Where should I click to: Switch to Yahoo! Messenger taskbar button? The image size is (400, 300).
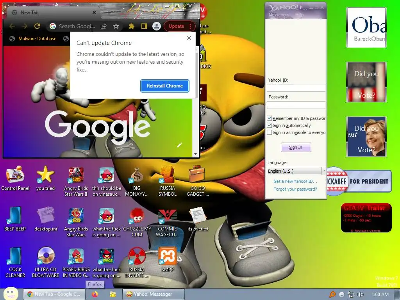(x=153, y=294)
